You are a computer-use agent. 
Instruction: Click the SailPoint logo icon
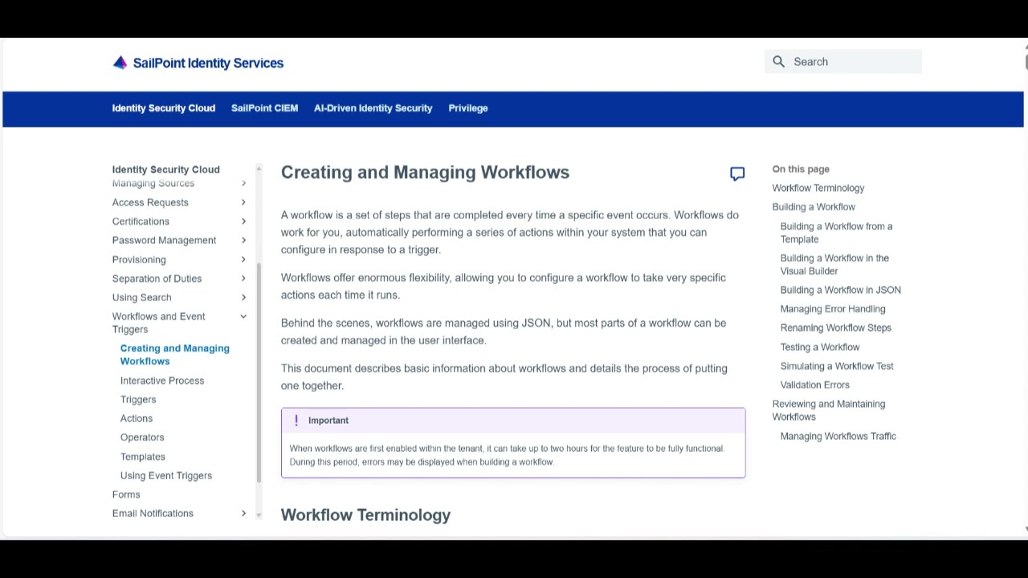120,63
